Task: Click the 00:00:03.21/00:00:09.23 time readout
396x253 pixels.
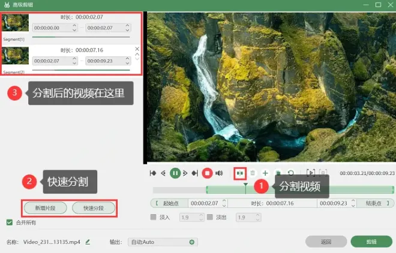Action: [367, 173]
